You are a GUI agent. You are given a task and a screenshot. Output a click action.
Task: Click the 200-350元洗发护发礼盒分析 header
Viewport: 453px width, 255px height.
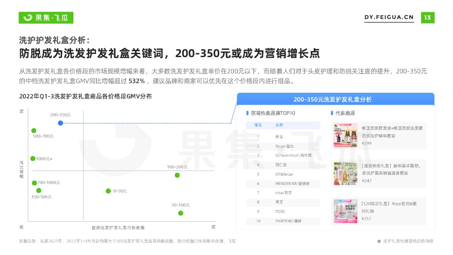[336, 99]
